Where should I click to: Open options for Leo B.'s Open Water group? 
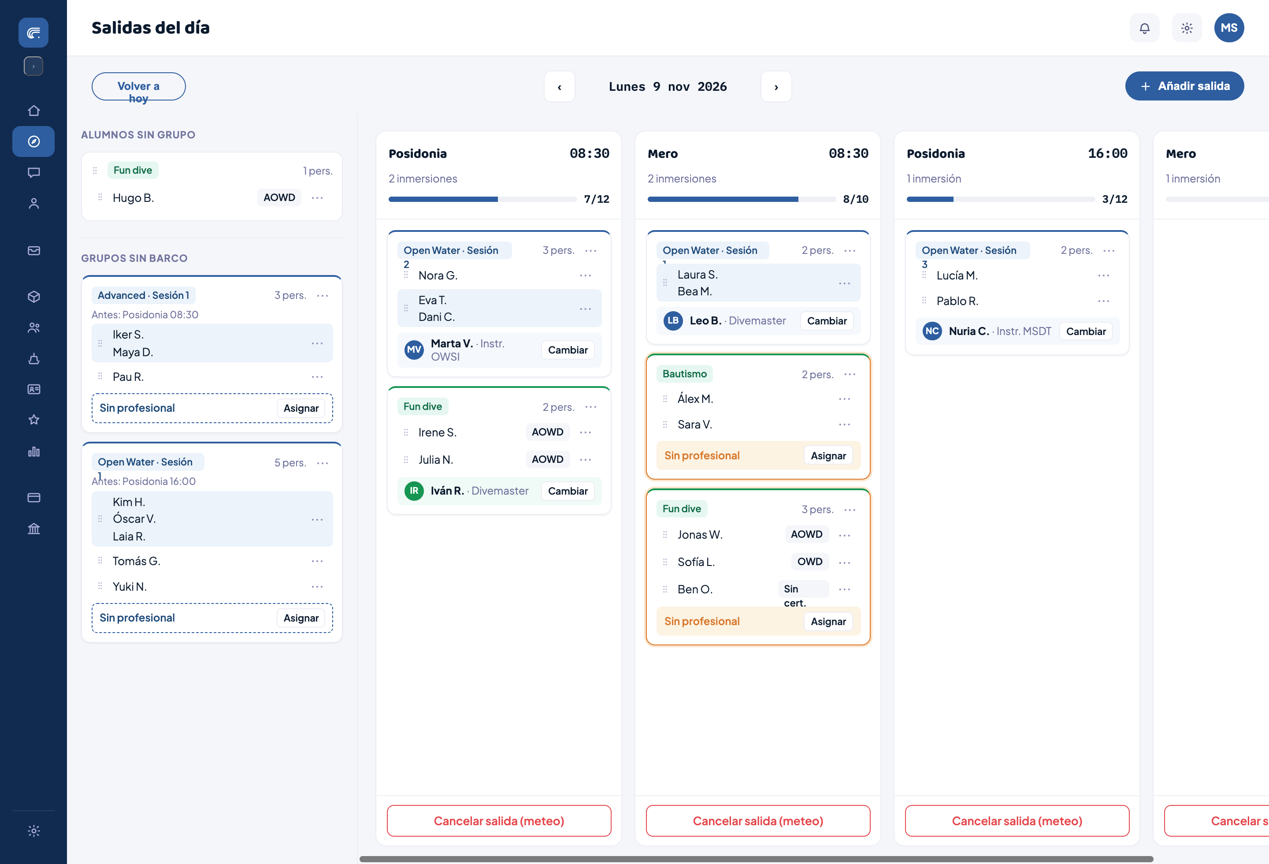850,251
